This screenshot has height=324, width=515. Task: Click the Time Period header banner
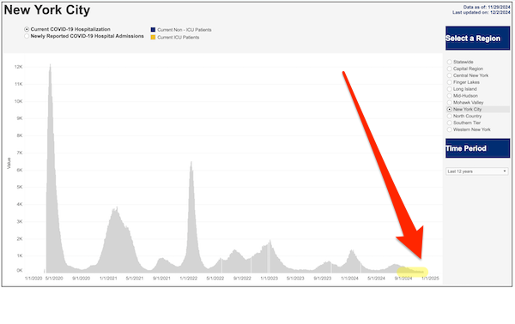(477, 148)
